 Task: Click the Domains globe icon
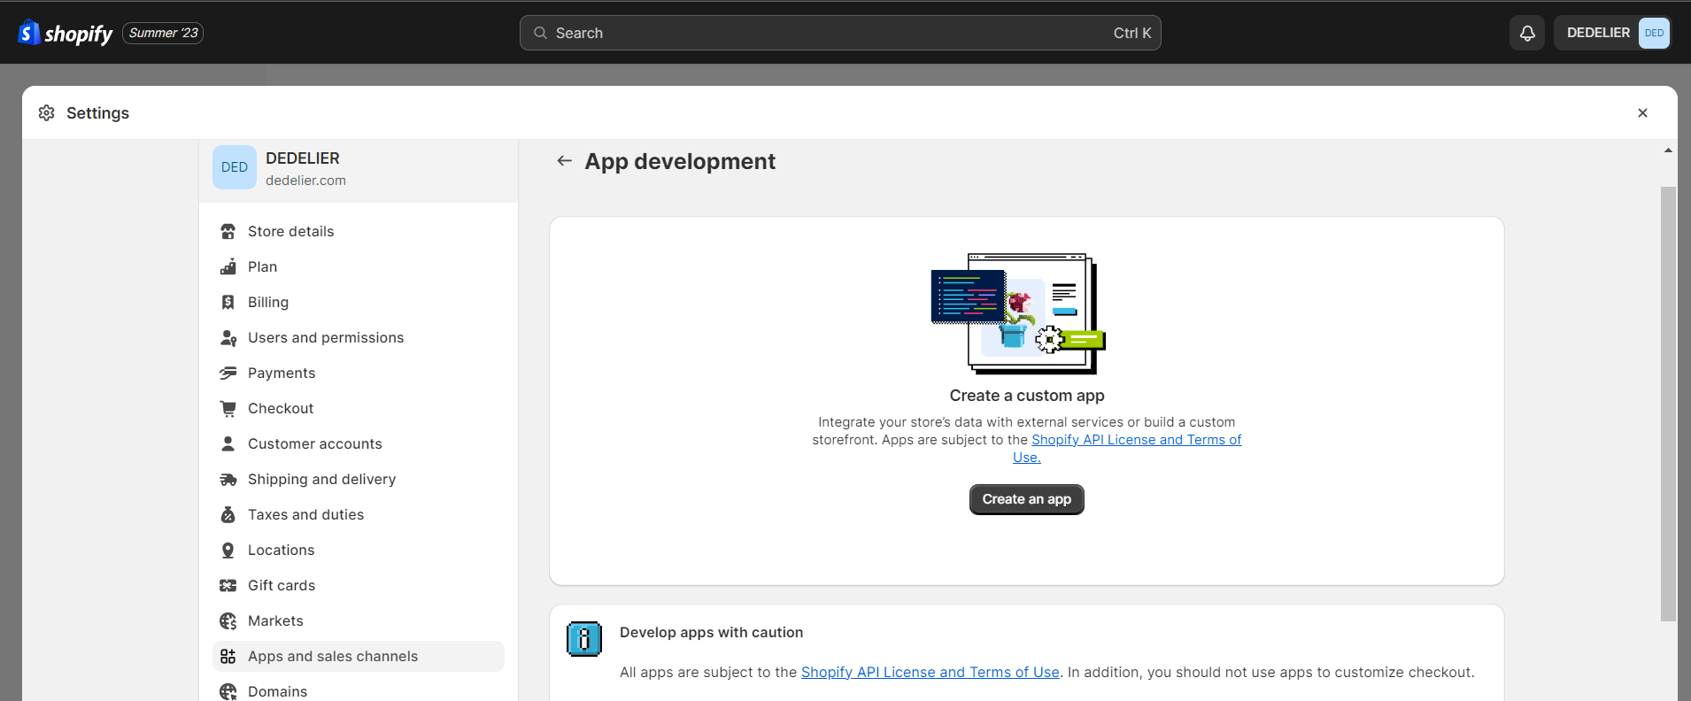[x=228, y=691]
